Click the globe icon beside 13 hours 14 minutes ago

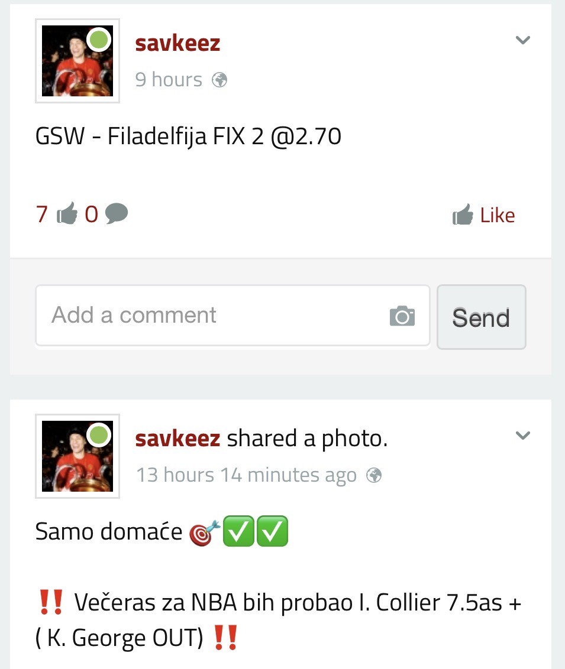coord(374,475)
